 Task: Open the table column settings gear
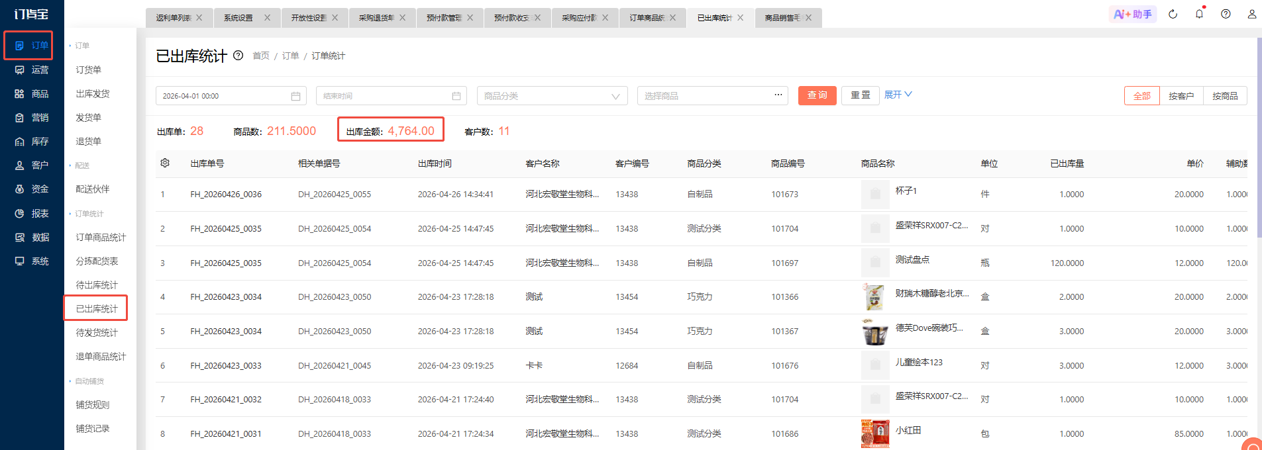click(x=165, y=163)
